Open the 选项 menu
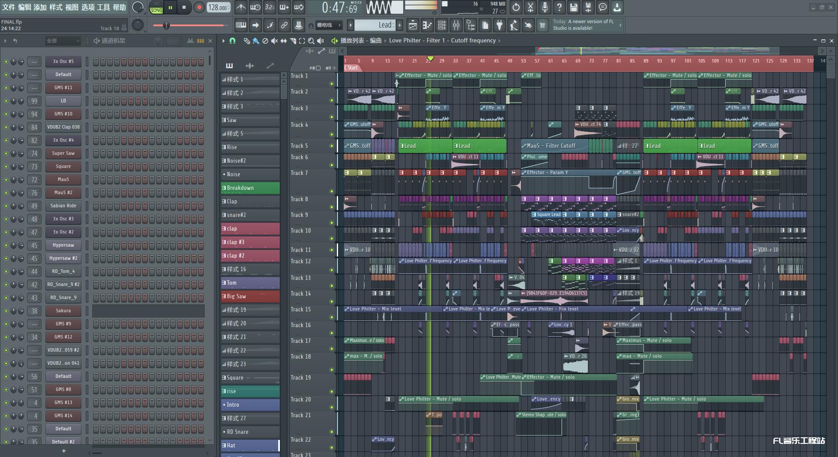This screenshot has width=838, height=457. point(88,7)
